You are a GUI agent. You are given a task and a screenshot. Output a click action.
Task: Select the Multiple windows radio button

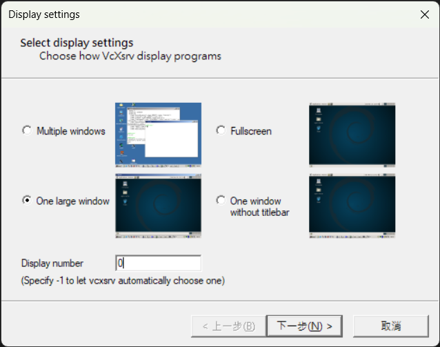pos(27,130)
